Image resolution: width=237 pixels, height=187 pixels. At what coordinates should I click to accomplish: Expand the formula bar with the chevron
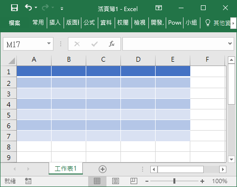coord(230,43)
